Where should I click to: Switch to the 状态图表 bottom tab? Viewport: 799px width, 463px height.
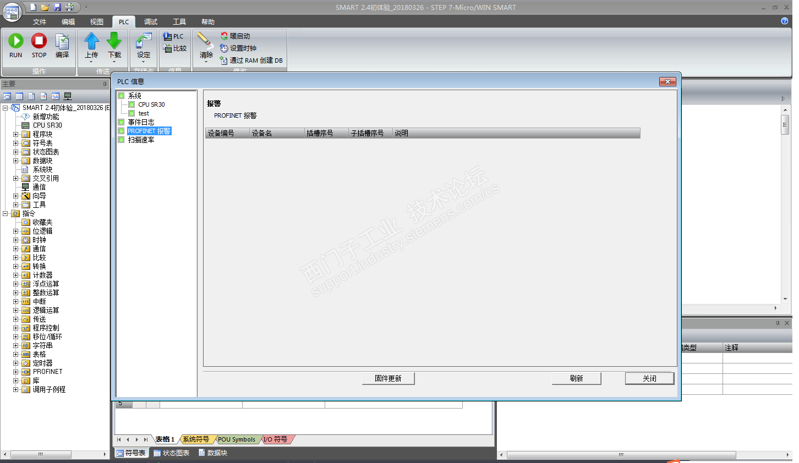(171, 453)
